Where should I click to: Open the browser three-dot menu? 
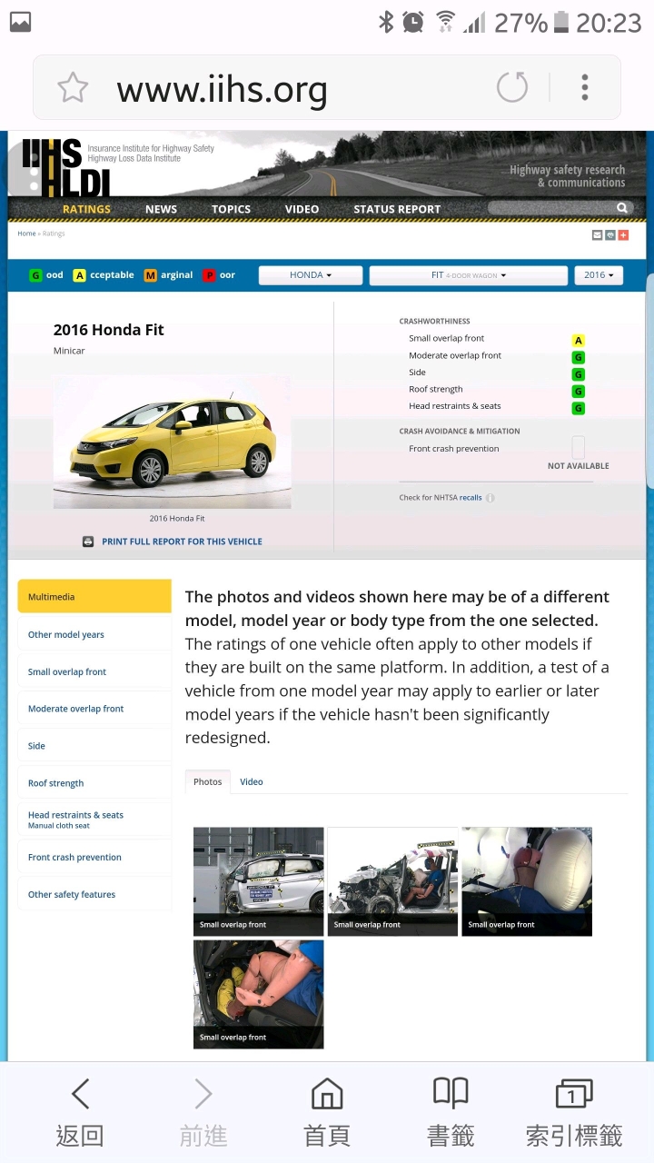point(585,88)
